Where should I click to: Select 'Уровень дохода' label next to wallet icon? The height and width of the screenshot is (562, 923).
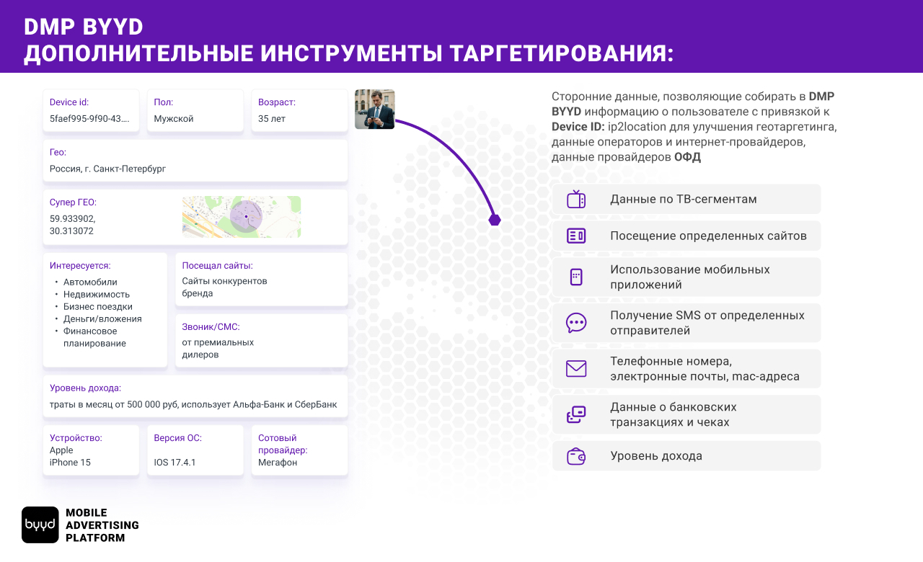[656, 456]
